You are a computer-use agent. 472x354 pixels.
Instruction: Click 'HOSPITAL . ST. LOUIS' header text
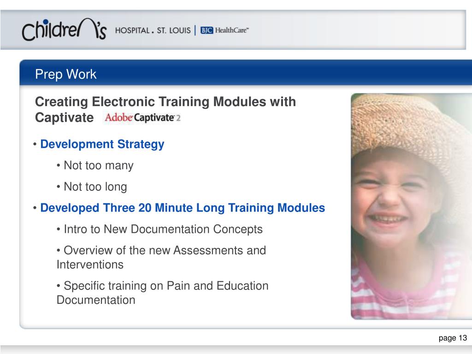[x=153, y=30]
